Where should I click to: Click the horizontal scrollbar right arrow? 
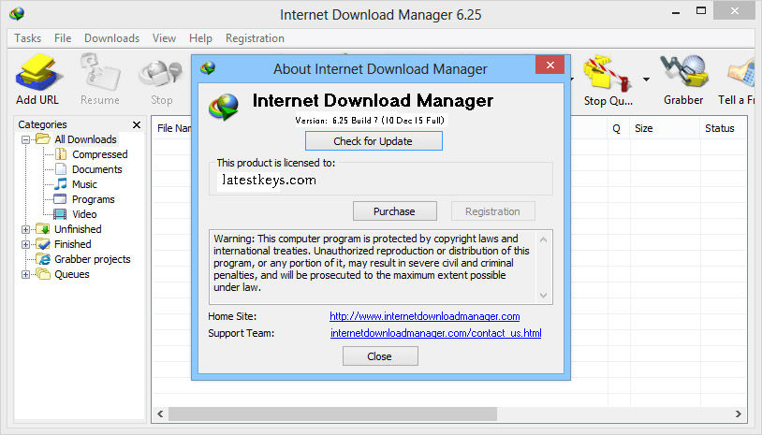pyautogui.click(x=739, y=413)
